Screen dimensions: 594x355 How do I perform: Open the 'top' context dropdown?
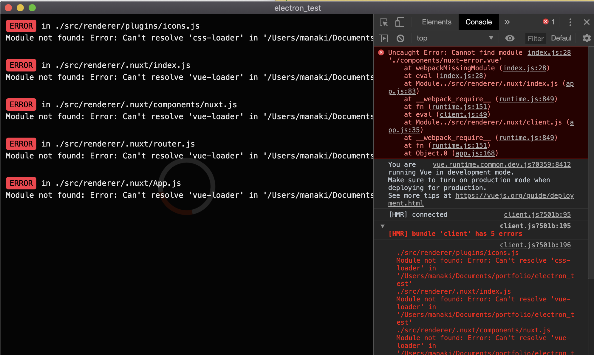tap(454, 38)
